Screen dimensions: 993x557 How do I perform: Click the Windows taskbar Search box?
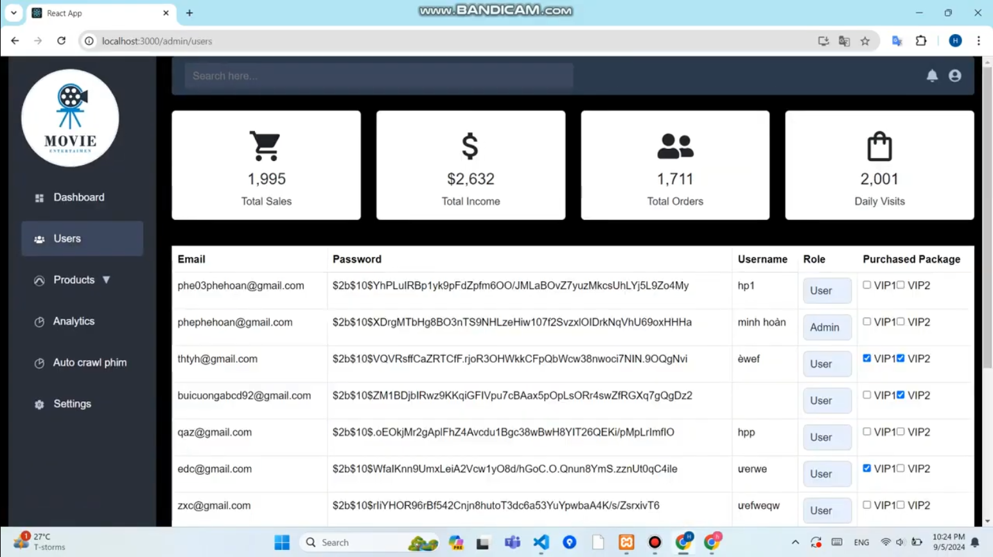369,542
